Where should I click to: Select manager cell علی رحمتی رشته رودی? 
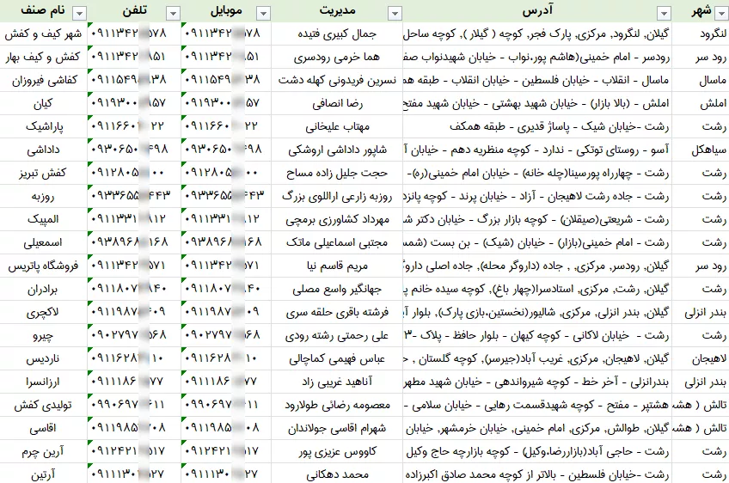(x=337, y=336)
